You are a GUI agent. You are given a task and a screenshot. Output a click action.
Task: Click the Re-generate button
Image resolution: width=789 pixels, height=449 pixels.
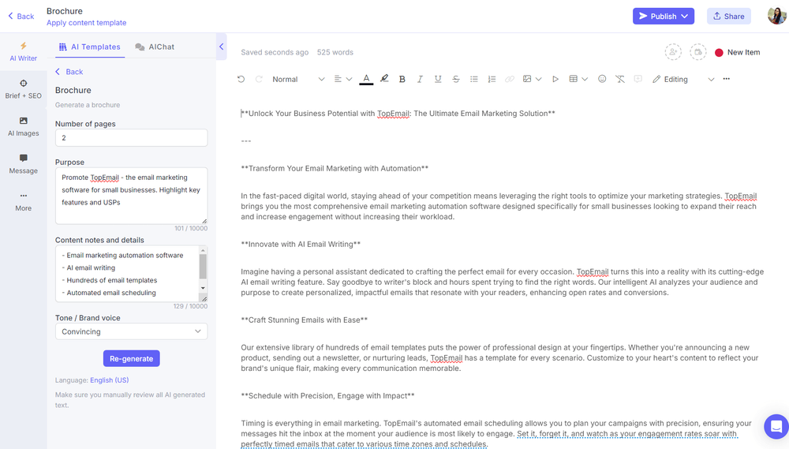pyautogui.click(x=131, y=358)
